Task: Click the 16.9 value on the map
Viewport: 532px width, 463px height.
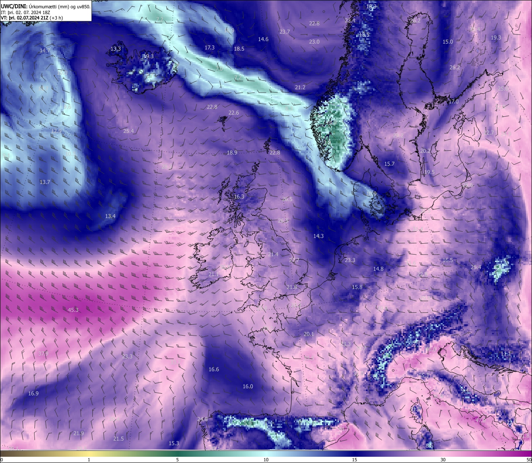Action: (33, 393)
